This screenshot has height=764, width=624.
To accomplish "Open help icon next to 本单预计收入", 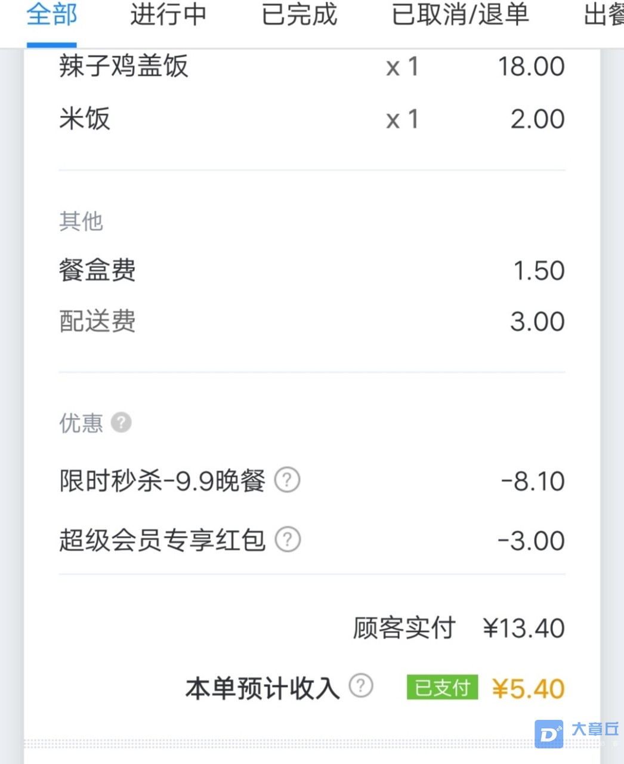I will [361, 686].
